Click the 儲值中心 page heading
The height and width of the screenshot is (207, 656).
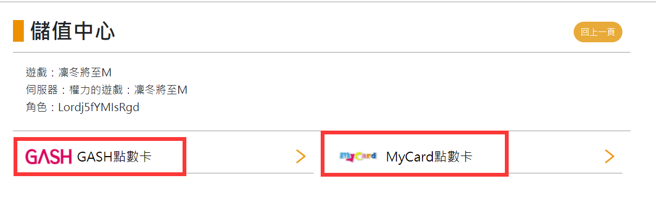(73, 31)
